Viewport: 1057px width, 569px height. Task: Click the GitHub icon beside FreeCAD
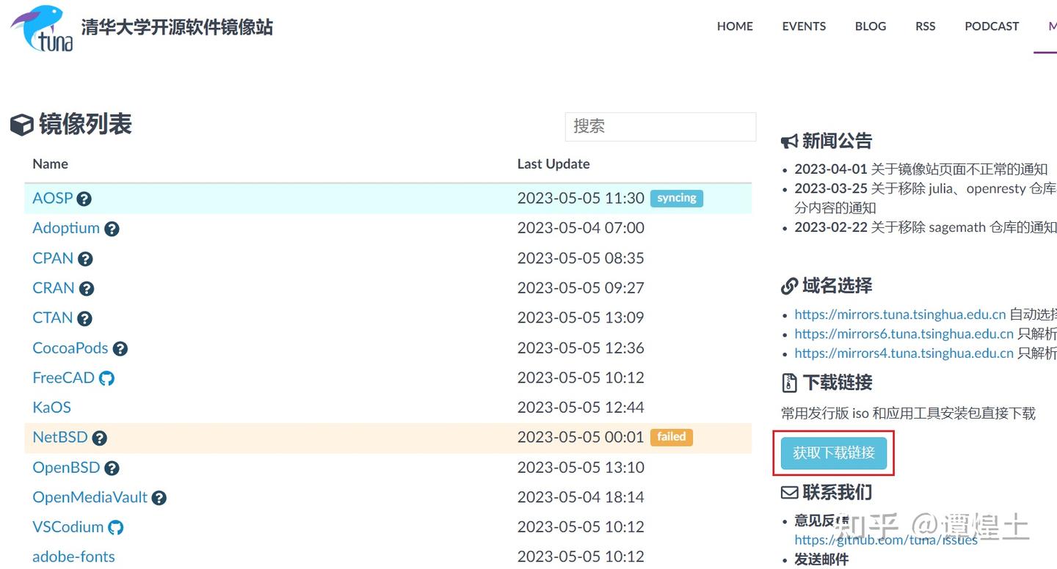pos(107,378)
